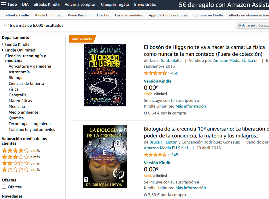Filter by one star and up
The height and width of the screenshot is (199, 269).
(21, 170)
